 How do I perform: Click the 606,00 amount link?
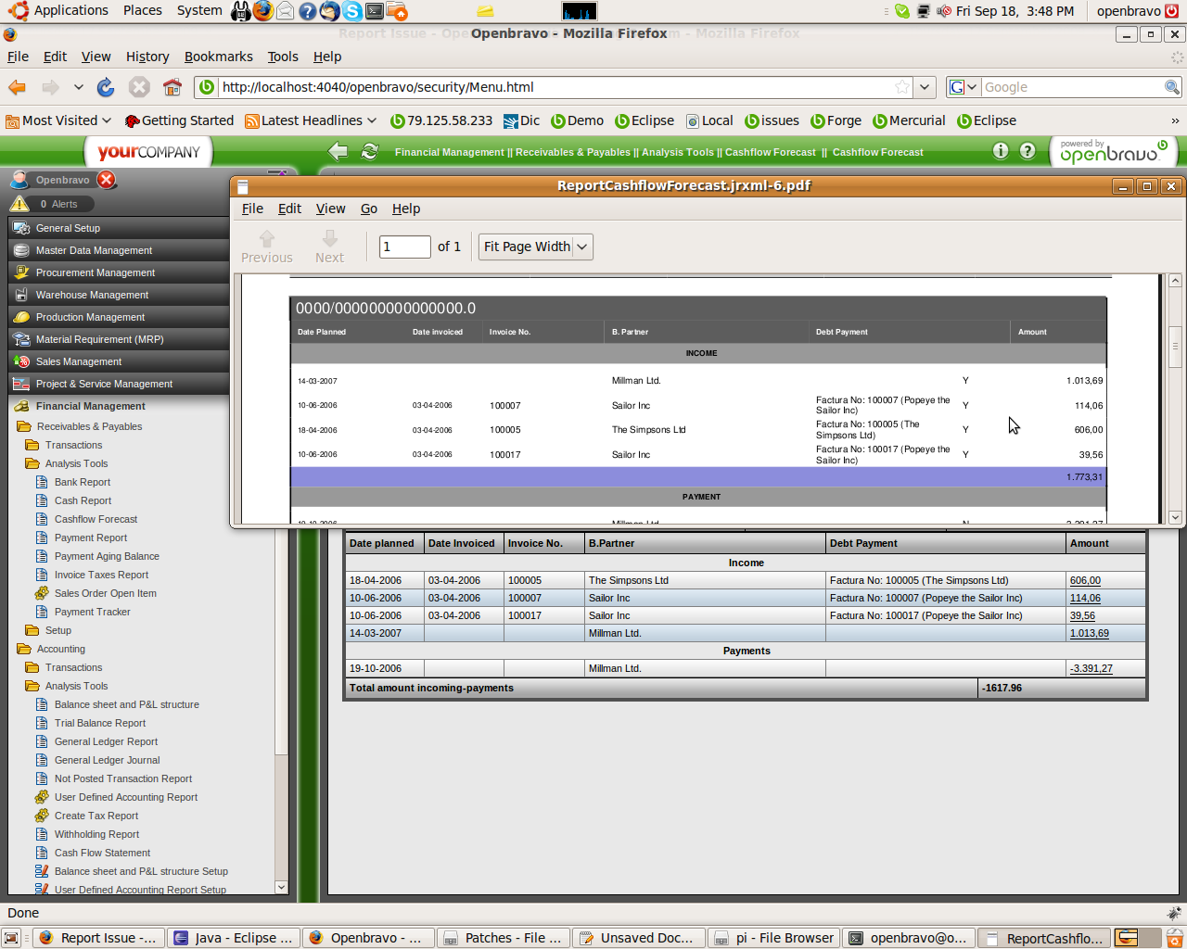[1085, 580]
